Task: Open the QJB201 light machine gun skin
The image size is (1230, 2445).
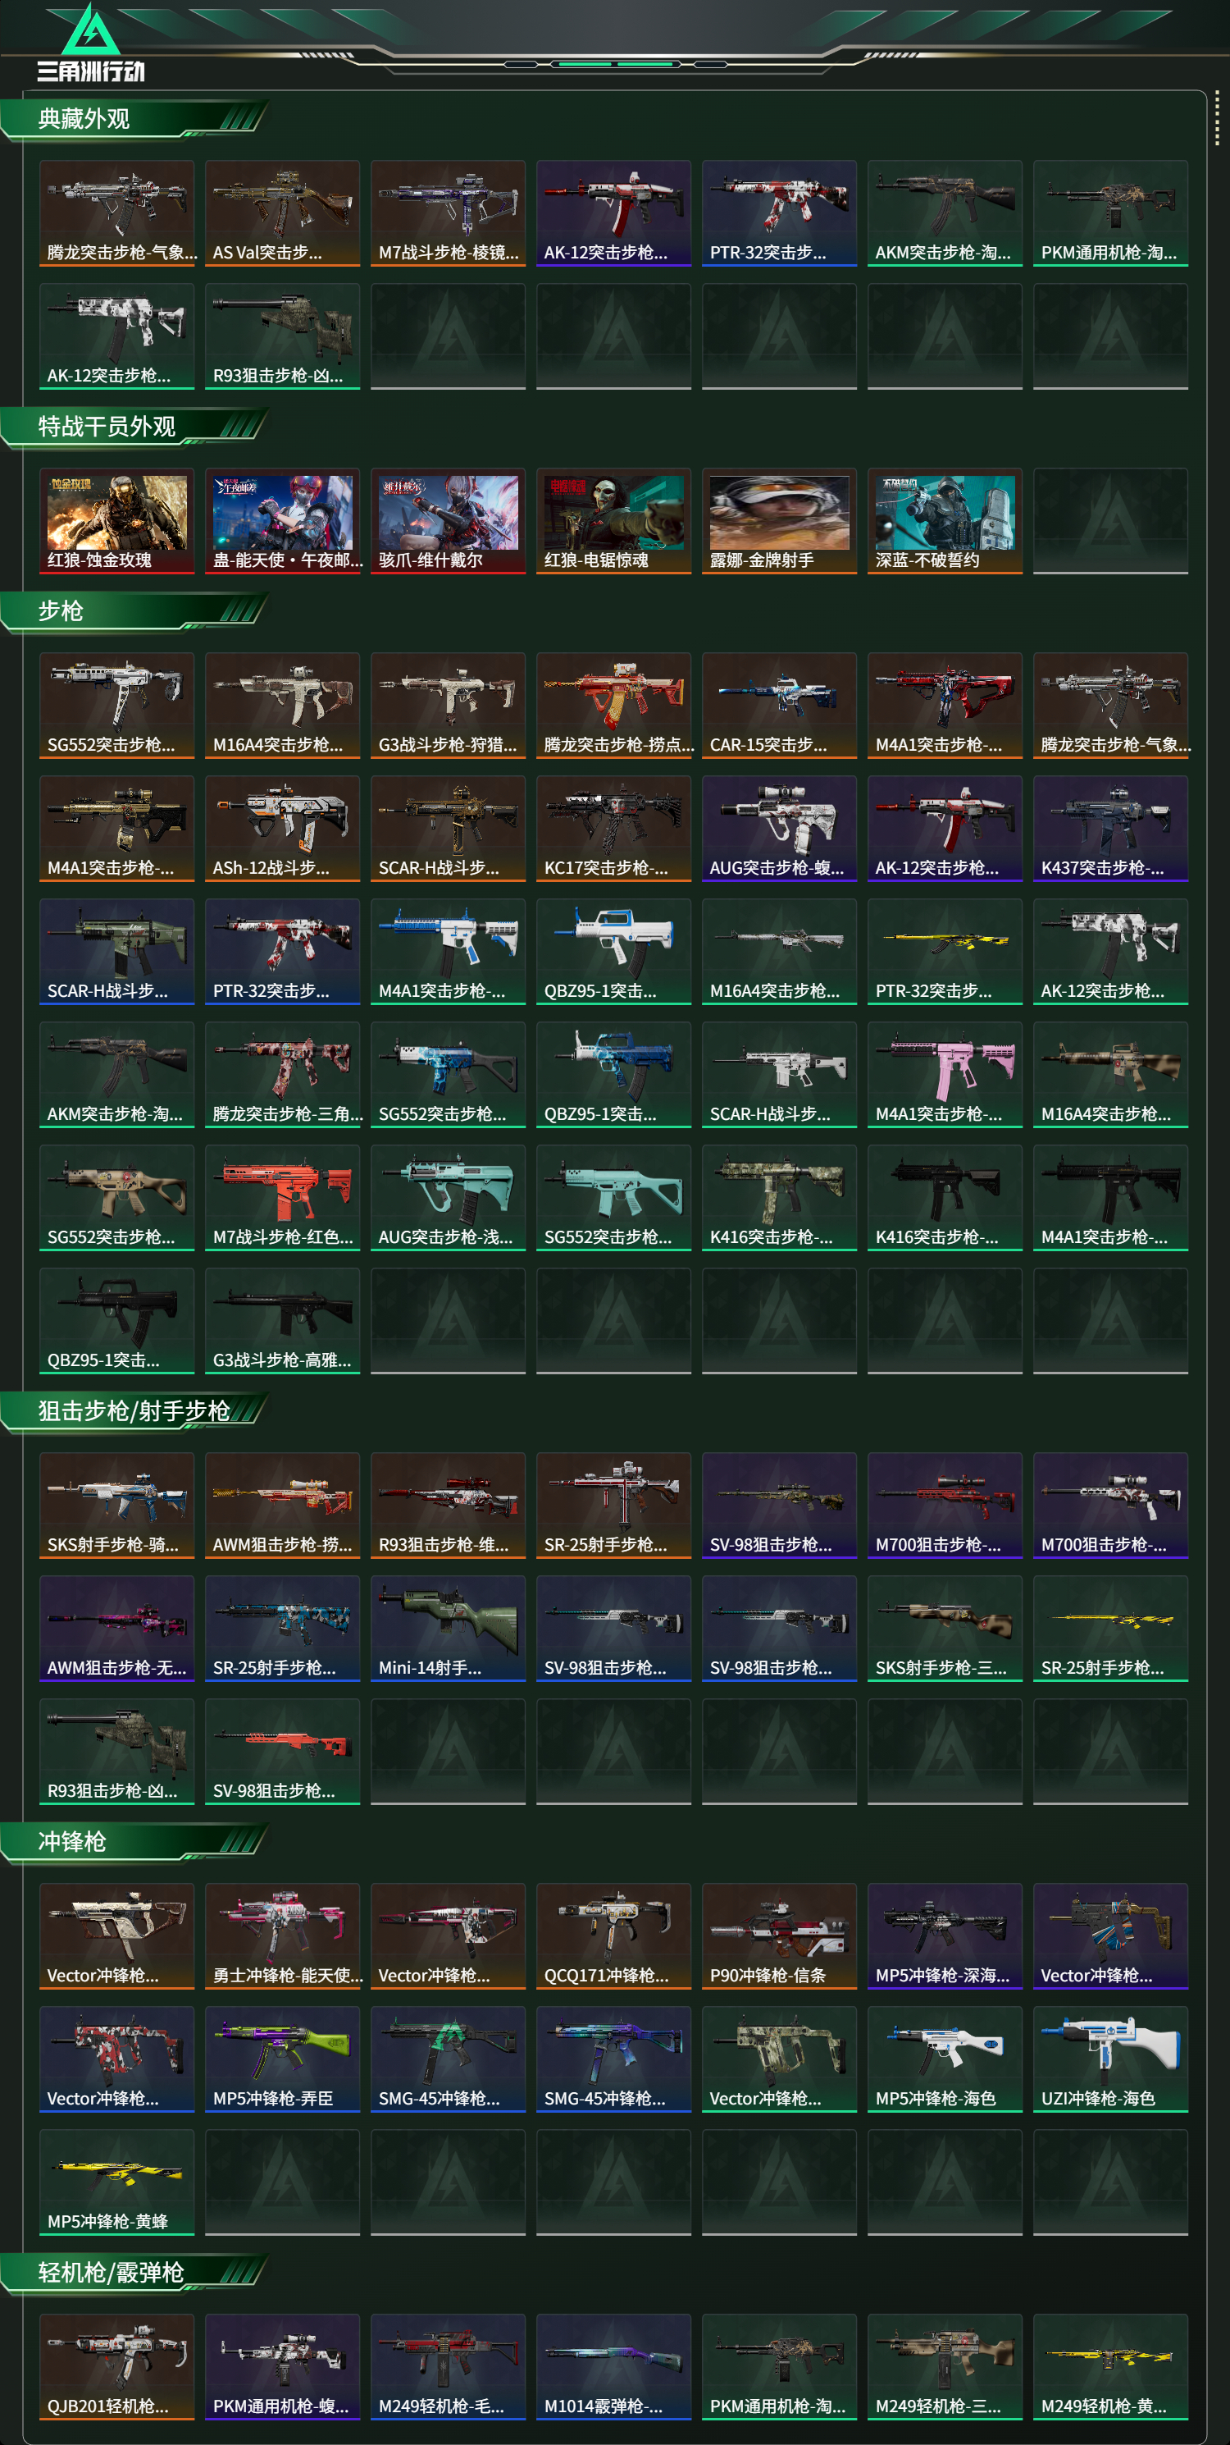Action: pyautogui.click(x=116, y=2366)
